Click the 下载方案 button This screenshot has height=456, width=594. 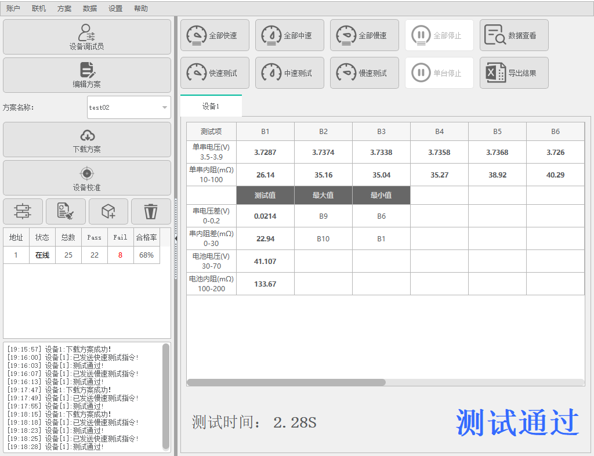tap(87, 140)
